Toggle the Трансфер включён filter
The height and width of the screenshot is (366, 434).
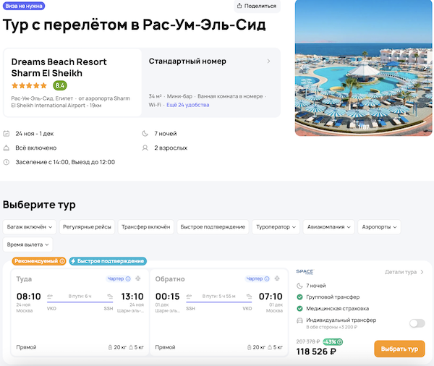[x=145, y=226]
